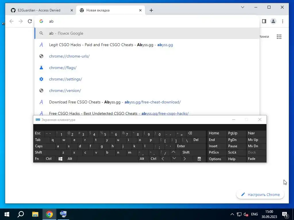Viewport: 294px width, 220px height.
Task: Close the Новая вкладка tab
Action: (140, 10)
